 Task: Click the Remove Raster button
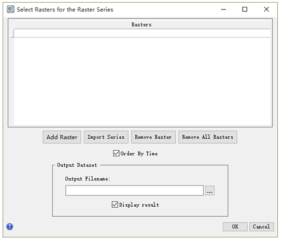point(153,137)
